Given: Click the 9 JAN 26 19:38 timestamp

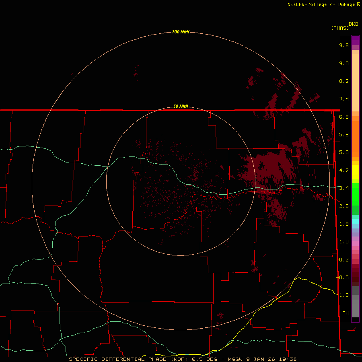Looking at the screenshot, I should pyautogui.click(x=271, y=359).
